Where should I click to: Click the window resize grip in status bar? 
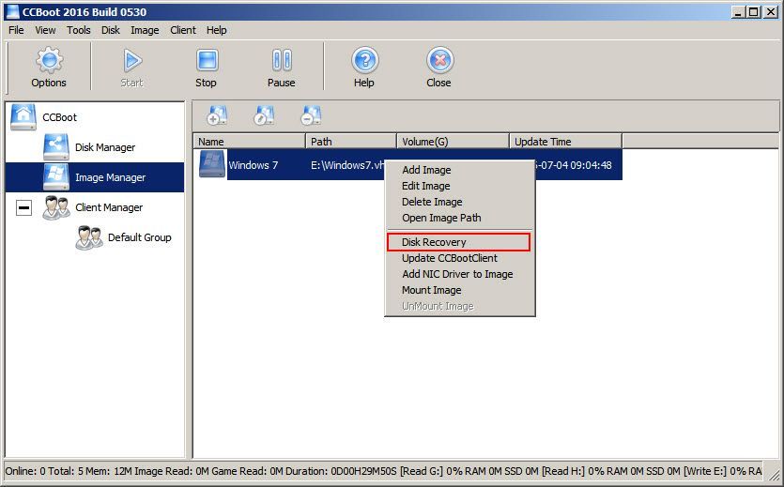773,475
